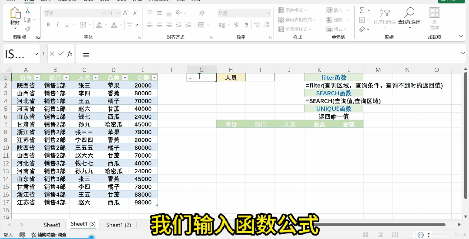Viewport: 469px width, 239px height.
Task: Open the 部门 column filter dropdown
Action: click(x=66, y=78)
